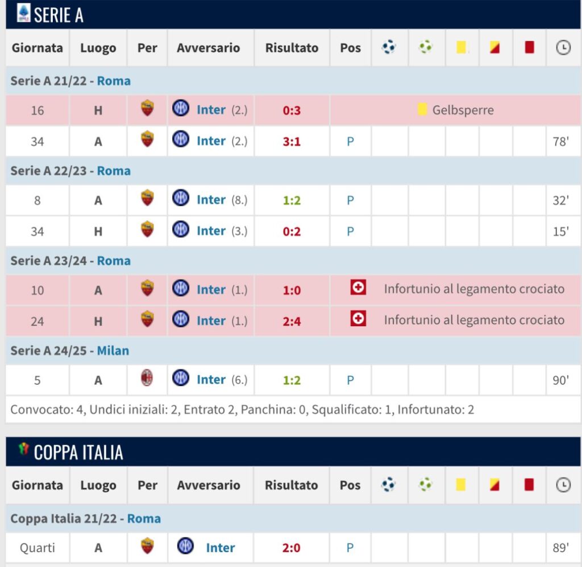Viewport: 582px width, 567px height.
Task: Click yellow card icon in Serie A header
Action: [x=462, y=47]
